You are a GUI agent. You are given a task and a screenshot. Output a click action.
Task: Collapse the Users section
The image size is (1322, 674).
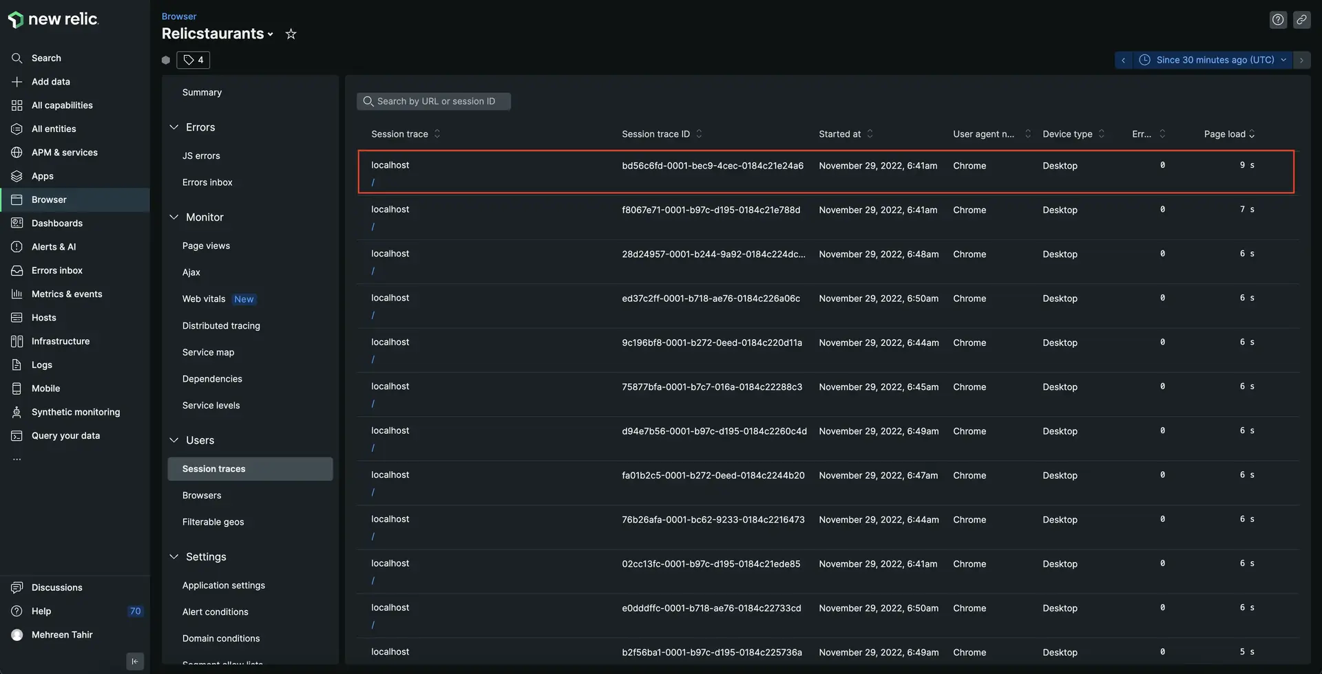(x=174, y=440)
